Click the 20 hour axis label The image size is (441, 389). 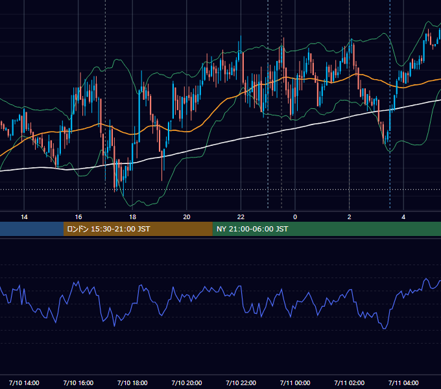tap(187, 217)
